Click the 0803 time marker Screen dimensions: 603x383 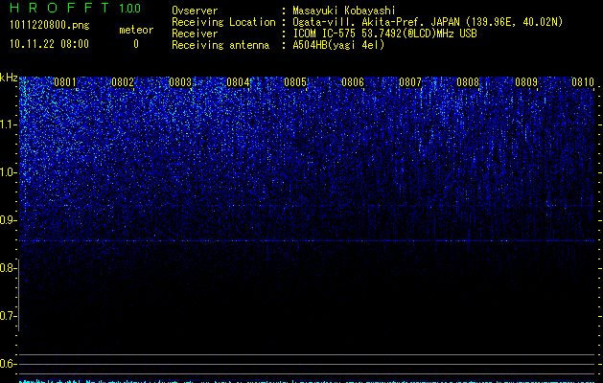(x=180, y=82)
